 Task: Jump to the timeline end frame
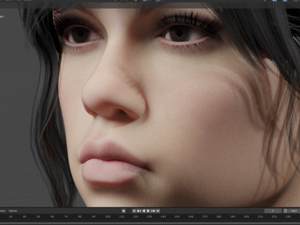pos(158,211)
